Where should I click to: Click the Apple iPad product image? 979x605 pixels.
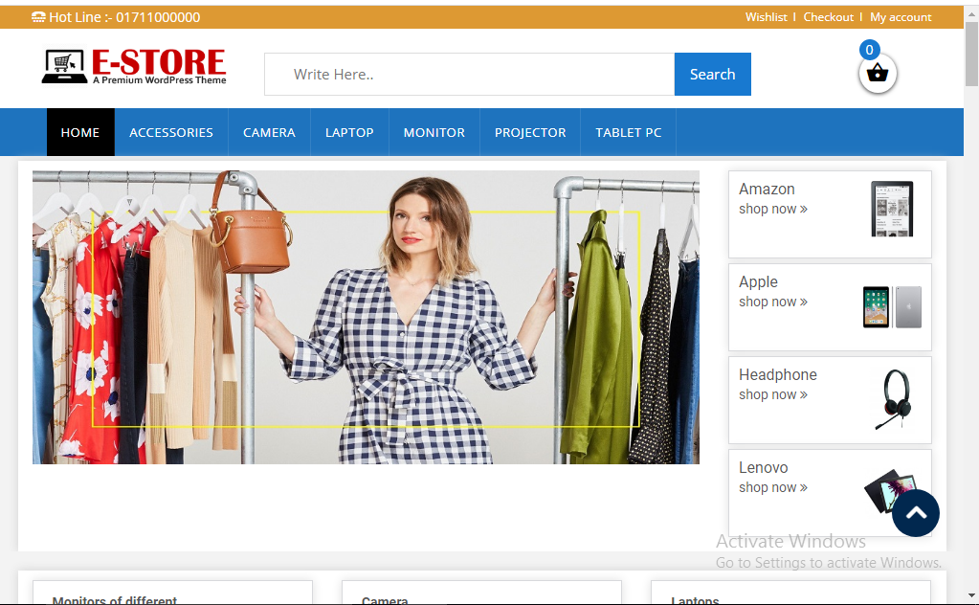(892, 306)
